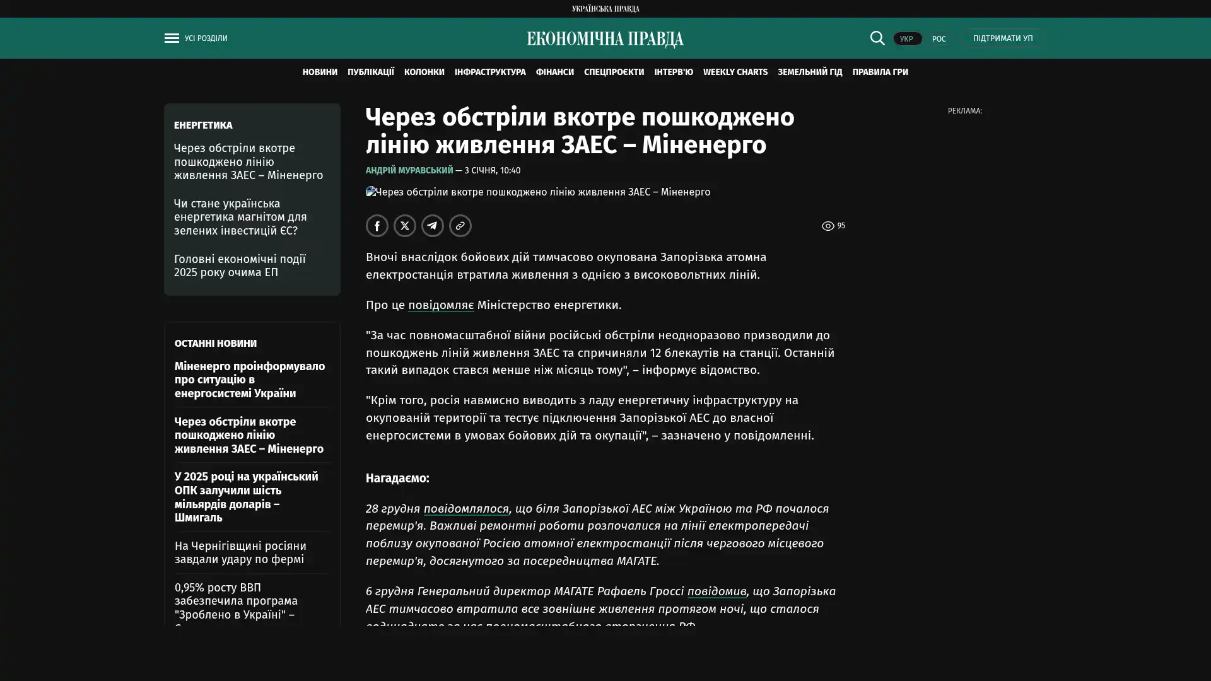Follow the 'повідомляє' link in the article
1211x681 pixels.
click(x=440, y=305)
